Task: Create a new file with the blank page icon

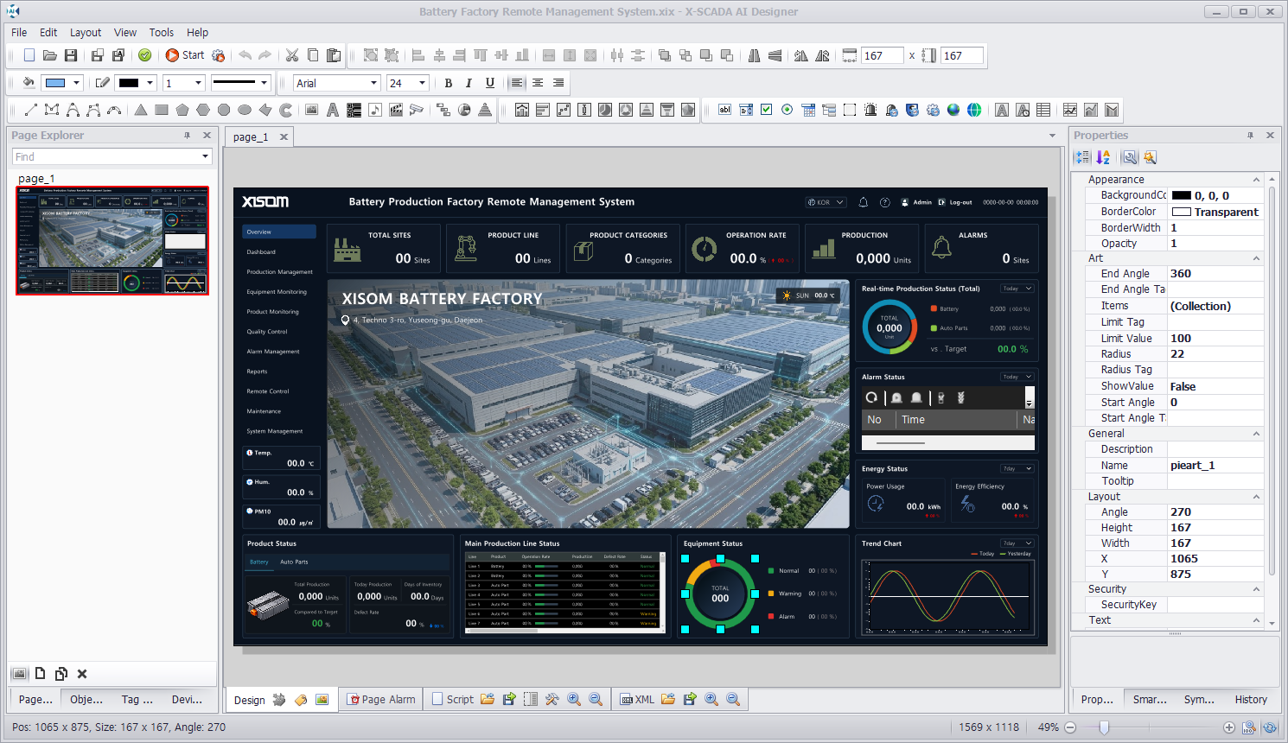Action: click(29, 55)
